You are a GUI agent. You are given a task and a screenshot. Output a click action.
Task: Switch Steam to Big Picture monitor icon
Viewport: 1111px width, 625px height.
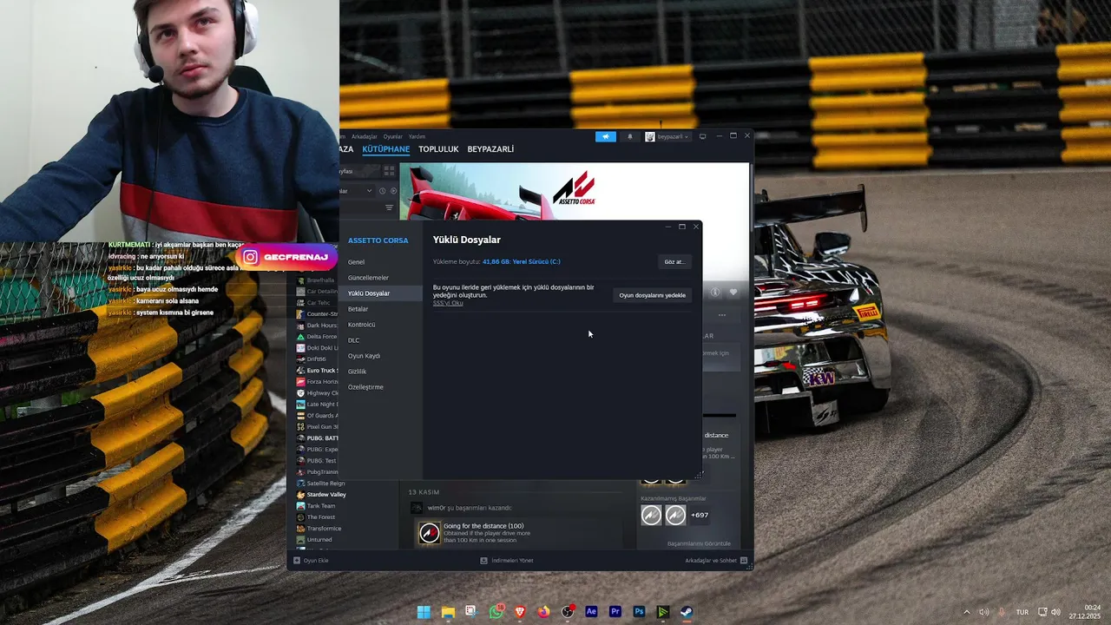(x=702, y=136)
